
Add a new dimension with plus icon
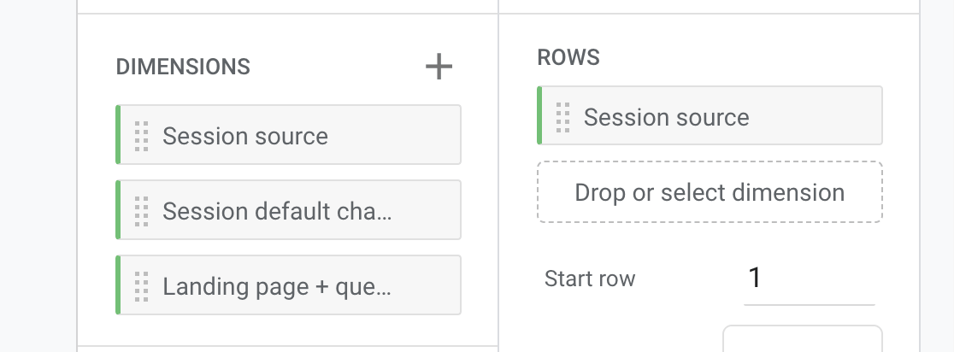439,66
